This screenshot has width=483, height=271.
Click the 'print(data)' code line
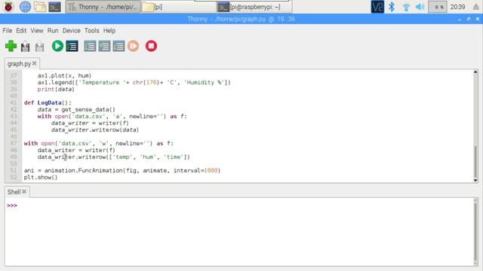tap(56, 89)
